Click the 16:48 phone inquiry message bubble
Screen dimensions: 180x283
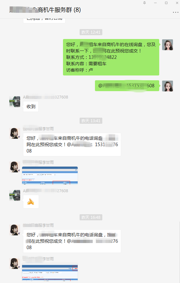click(x=72, y=241)
